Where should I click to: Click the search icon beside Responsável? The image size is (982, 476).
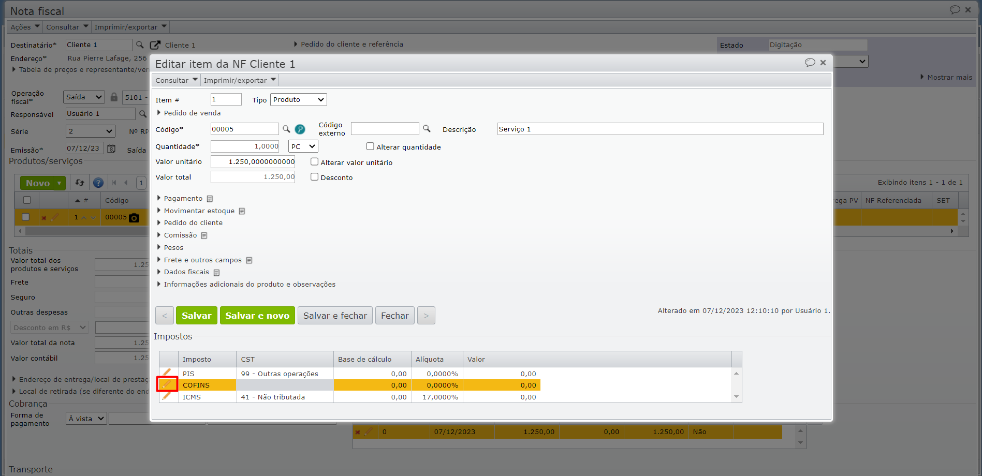(143, 114)
